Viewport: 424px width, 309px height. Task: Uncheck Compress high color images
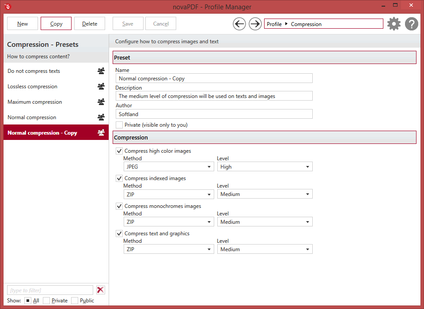tap(119, 151)
